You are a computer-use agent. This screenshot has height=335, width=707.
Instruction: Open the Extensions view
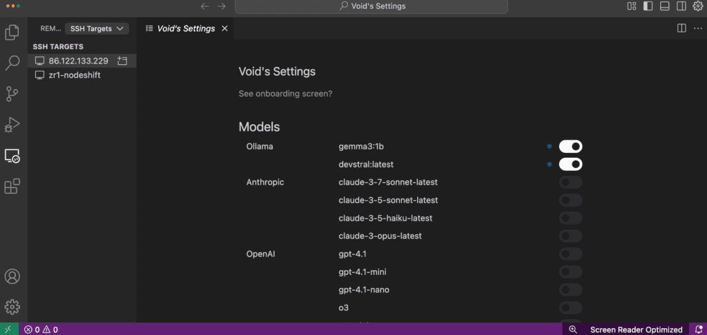(x=12, y=186)
